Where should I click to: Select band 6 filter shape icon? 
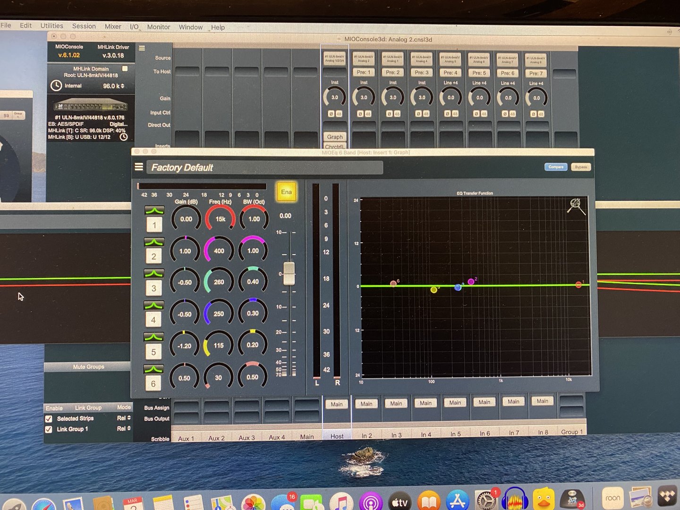tap(153, 369)
